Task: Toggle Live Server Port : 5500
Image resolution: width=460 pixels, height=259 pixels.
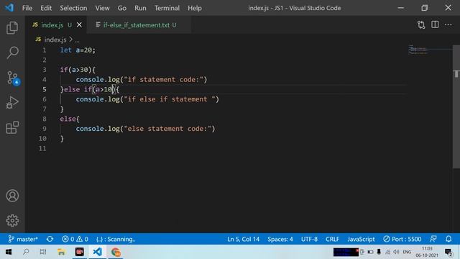Action: coord(402,239)
